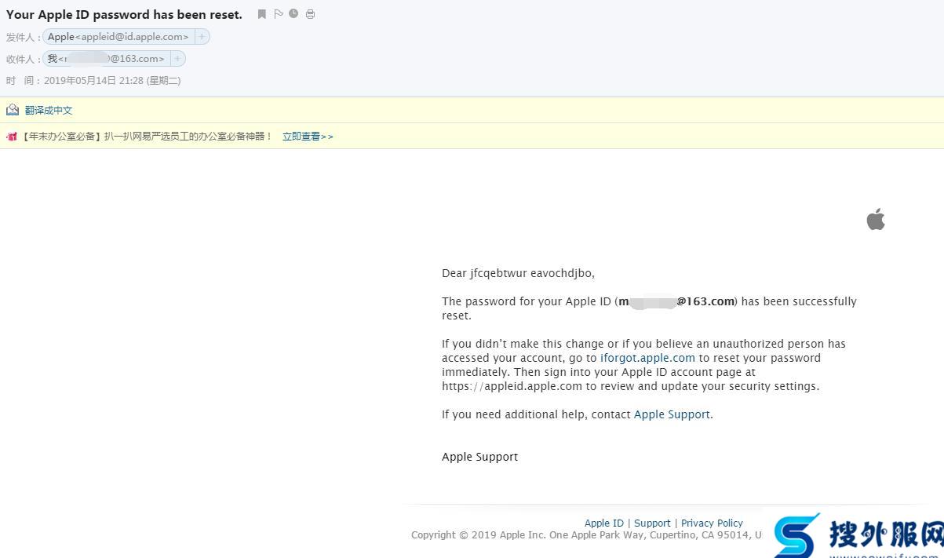Add the 163.com recipient via plus button
This screenshot has height=558, width=944.
coord(177,59)
